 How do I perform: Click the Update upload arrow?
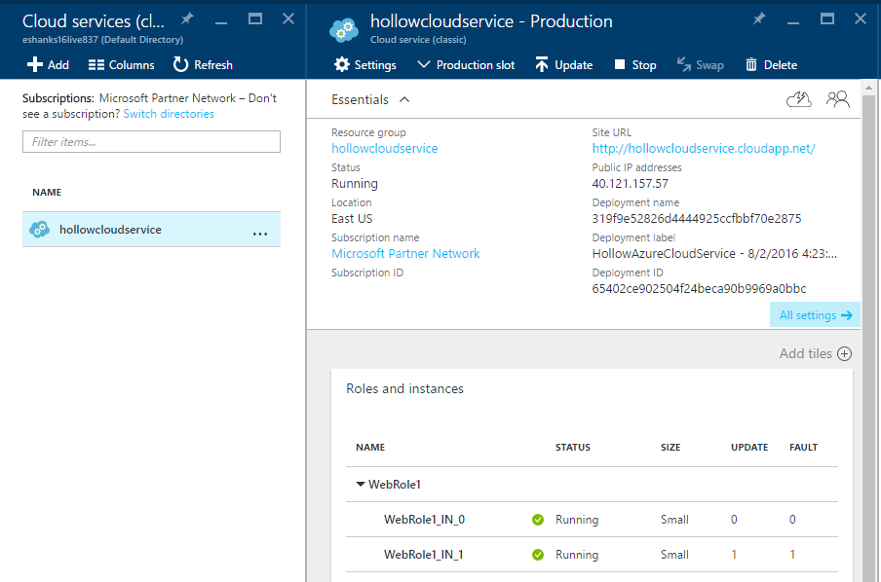click(542, 65)
